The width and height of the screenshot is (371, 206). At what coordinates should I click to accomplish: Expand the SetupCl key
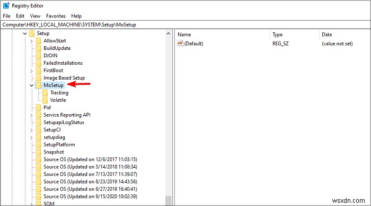[31, 130]
